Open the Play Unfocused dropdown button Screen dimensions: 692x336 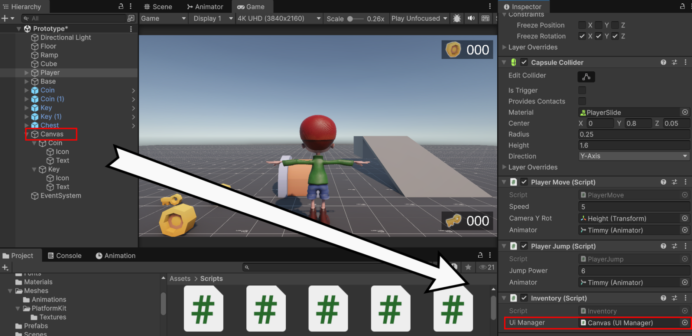point(419,19)
